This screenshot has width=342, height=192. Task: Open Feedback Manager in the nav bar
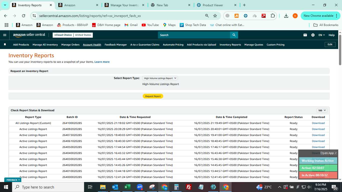(x=116, y=44)
